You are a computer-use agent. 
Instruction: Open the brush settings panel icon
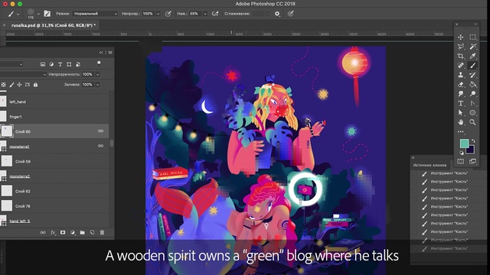(x=47, y=14)
